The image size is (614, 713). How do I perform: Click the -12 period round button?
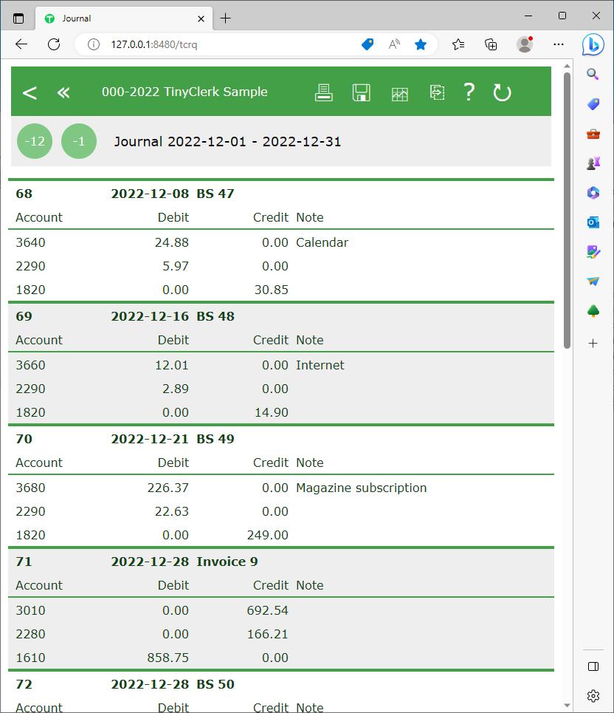point(35,141)
